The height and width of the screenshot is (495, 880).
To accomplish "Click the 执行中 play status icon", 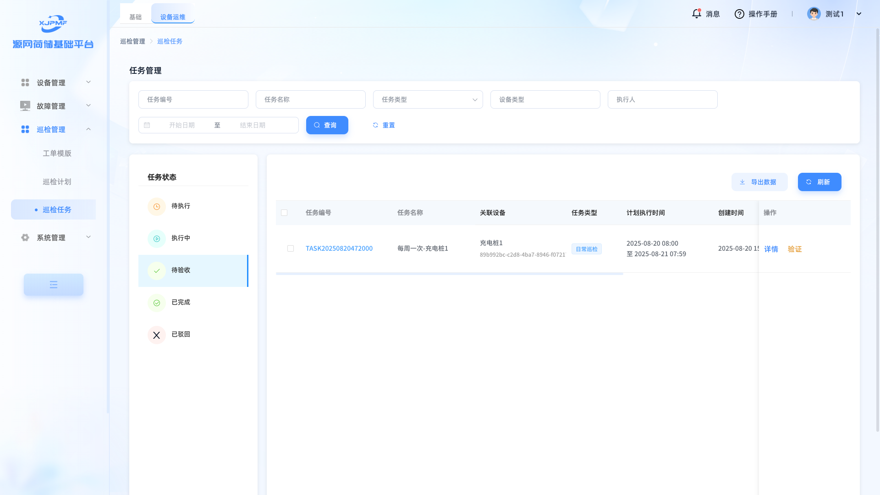I will [157, 239].
